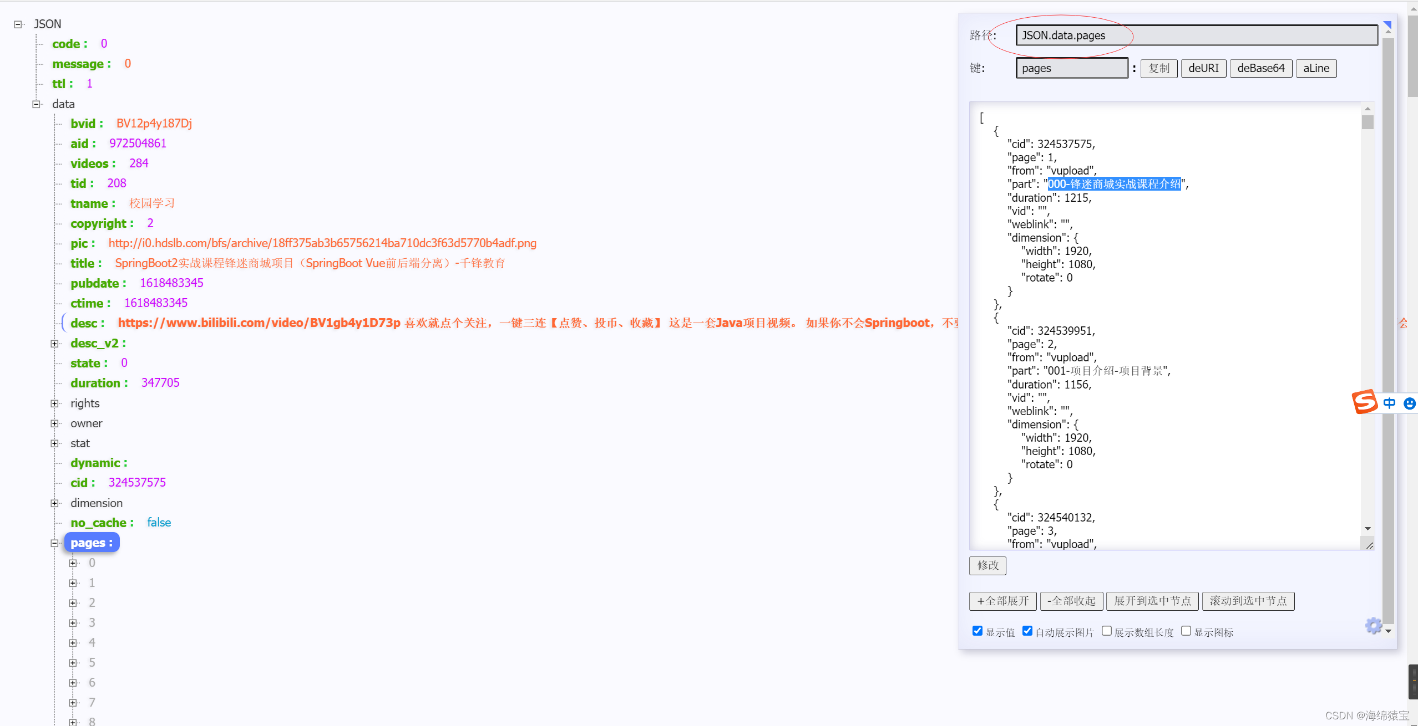Click the 路径 input field JSON.data.pages

(1196, 35)
